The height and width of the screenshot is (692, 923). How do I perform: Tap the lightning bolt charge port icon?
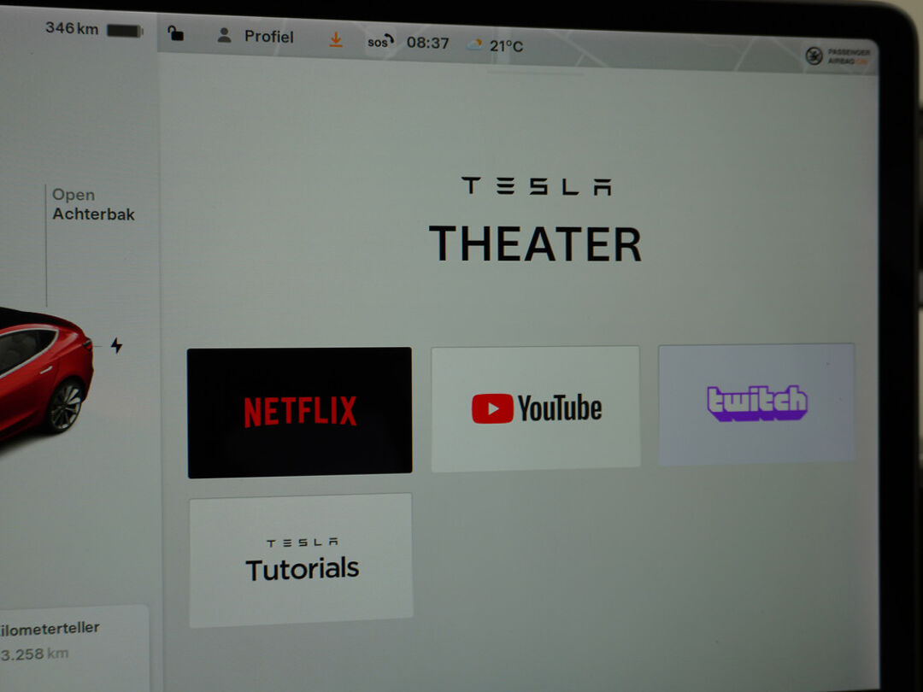[117, 345]
